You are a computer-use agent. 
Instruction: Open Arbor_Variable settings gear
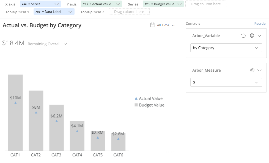(252, 36)
